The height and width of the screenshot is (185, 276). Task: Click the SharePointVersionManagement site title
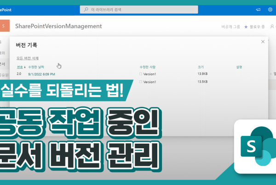(x=58, y=26)
